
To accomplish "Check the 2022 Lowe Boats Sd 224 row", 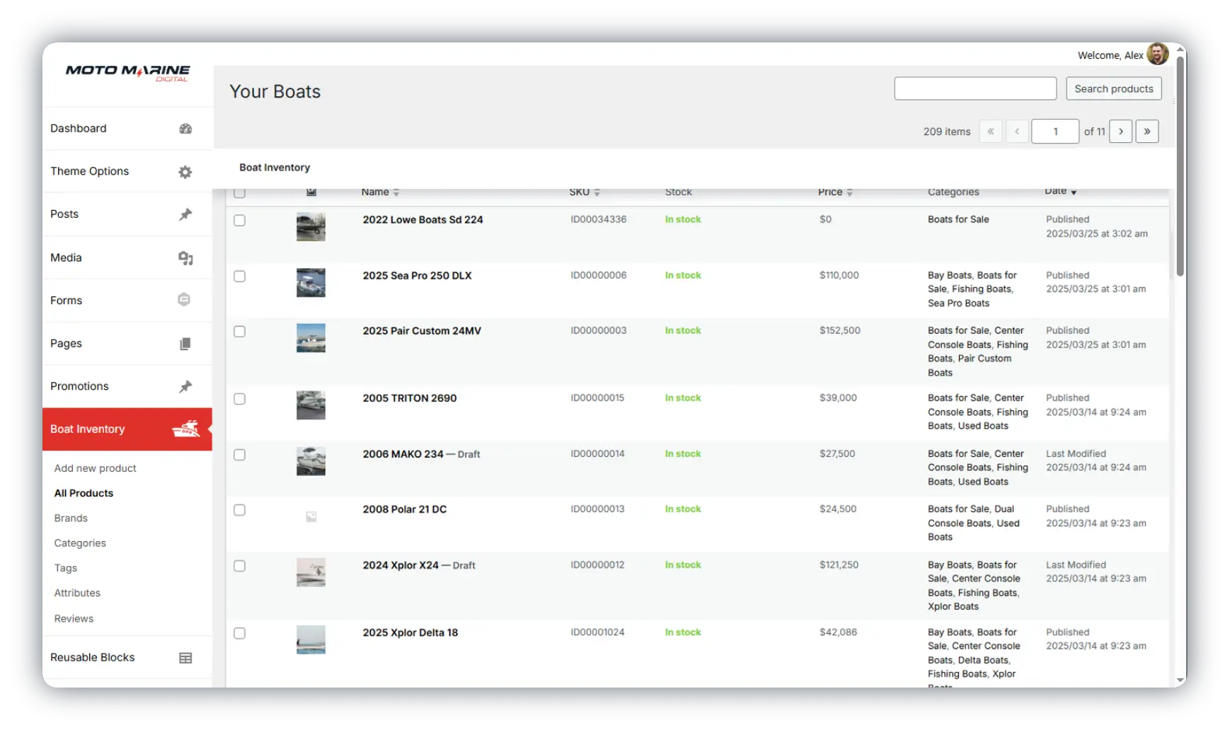I will pyautogui.click(x=240, y=221).
